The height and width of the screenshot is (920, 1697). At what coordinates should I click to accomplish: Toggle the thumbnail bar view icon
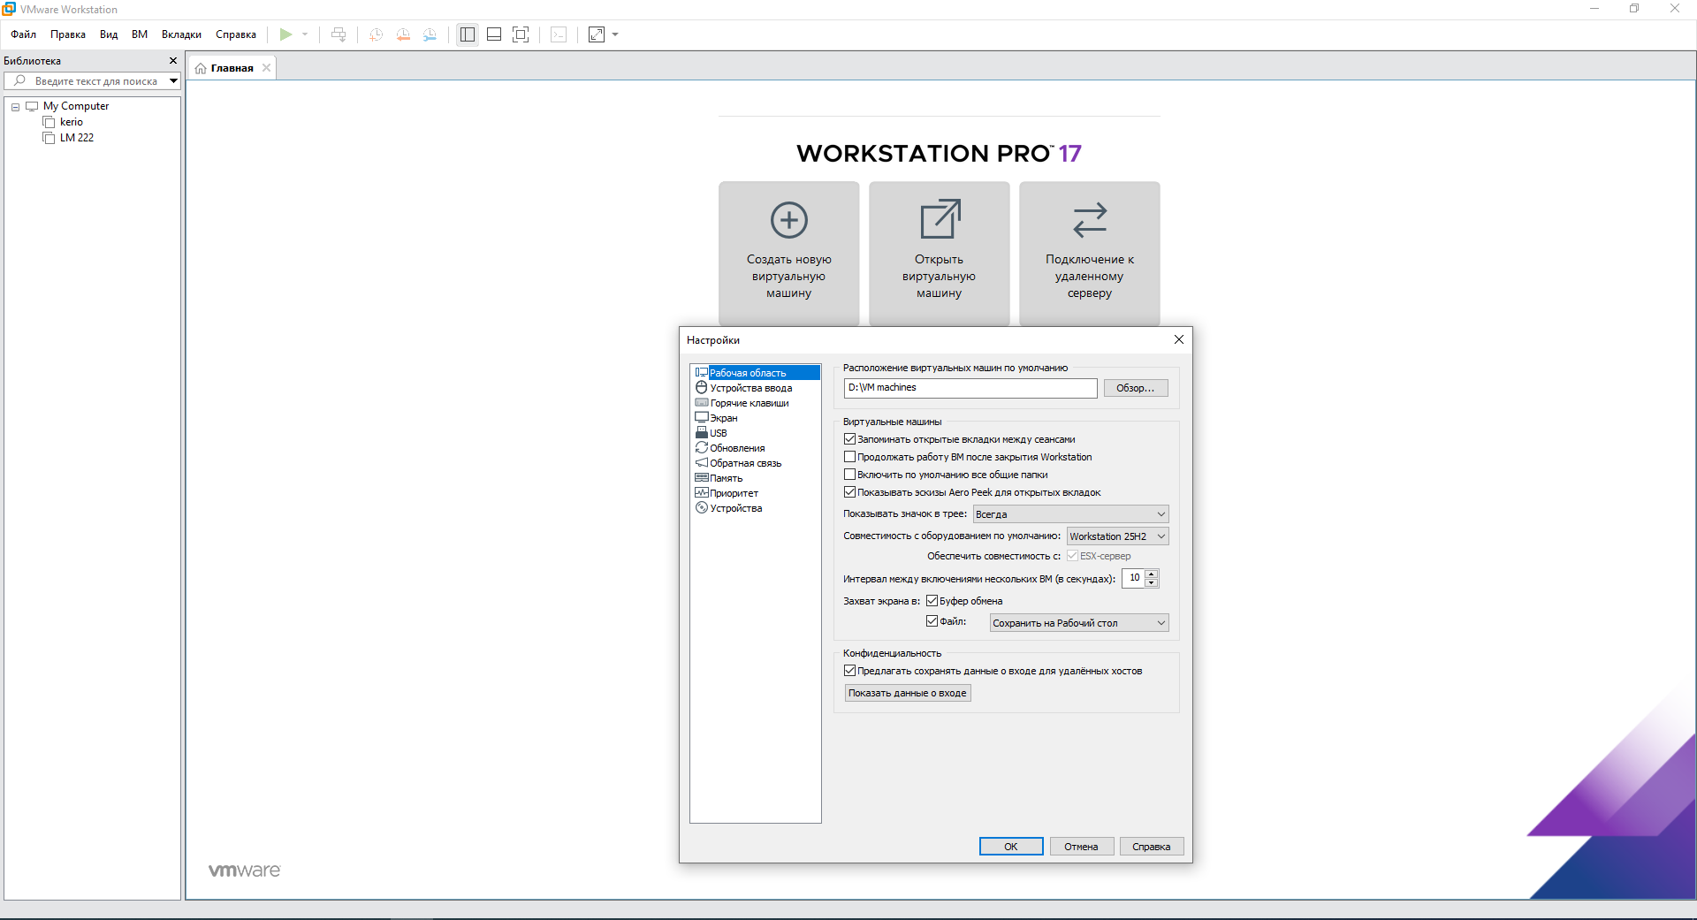coord(494,34)
